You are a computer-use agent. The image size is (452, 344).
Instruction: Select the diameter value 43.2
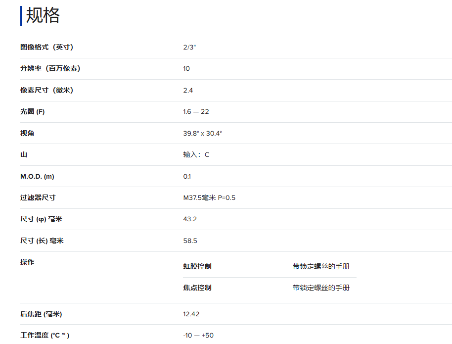tap(190, 219)
